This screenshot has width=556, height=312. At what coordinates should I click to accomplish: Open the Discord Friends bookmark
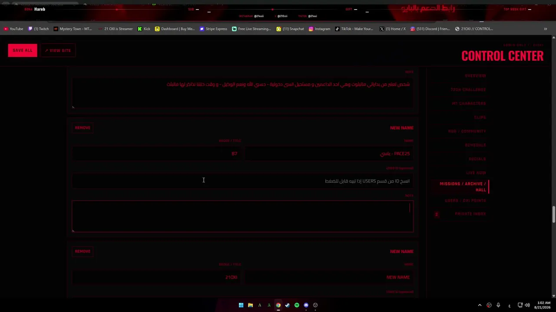tap(430, 29)
